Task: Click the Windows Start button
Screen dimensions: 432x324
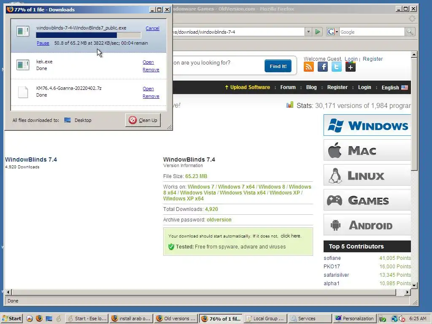Action: [12, 319]
